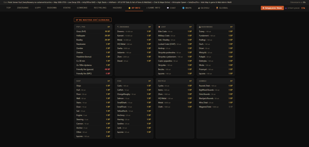Click the XP WG MASTERA (SIEĆ GLOBALNA) button
This screenshot has width=309, height=147.
(93, 20)
